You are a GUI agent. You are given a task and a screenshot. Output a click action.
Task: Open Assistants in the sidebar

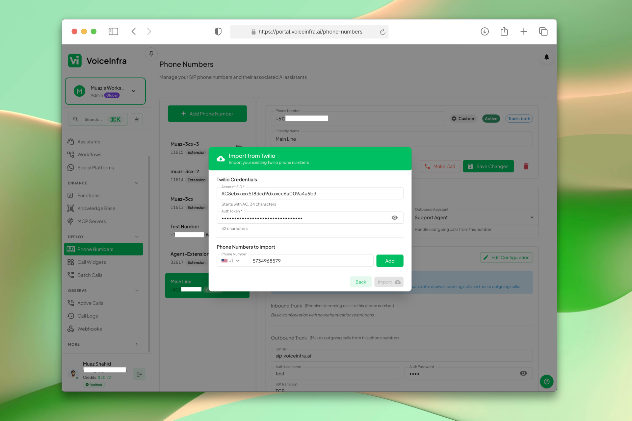(103, 142)
